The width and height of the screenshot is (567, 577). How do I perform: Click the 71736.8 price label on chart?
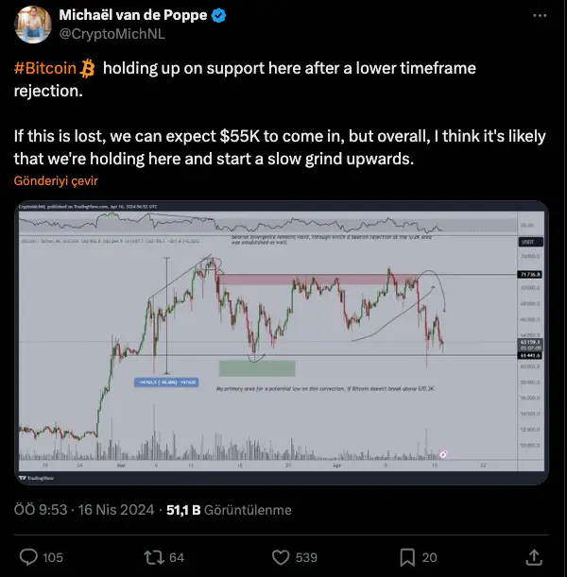click(530, 274)
